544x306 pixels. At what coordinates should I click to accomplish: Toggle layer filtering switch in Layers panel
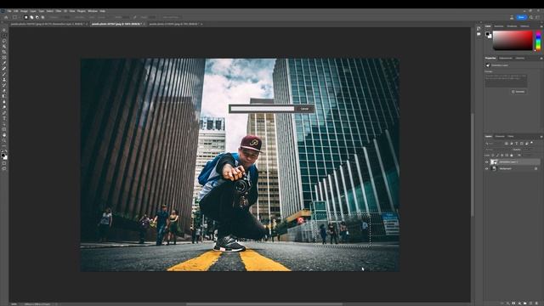(532, 143)
